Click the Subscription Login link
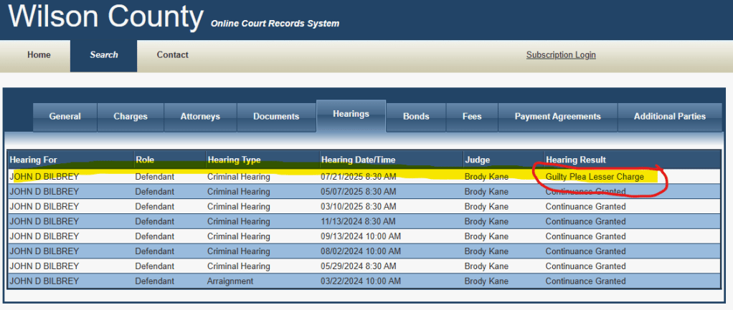The image size is (733, 310). click(x=561, y=55)
